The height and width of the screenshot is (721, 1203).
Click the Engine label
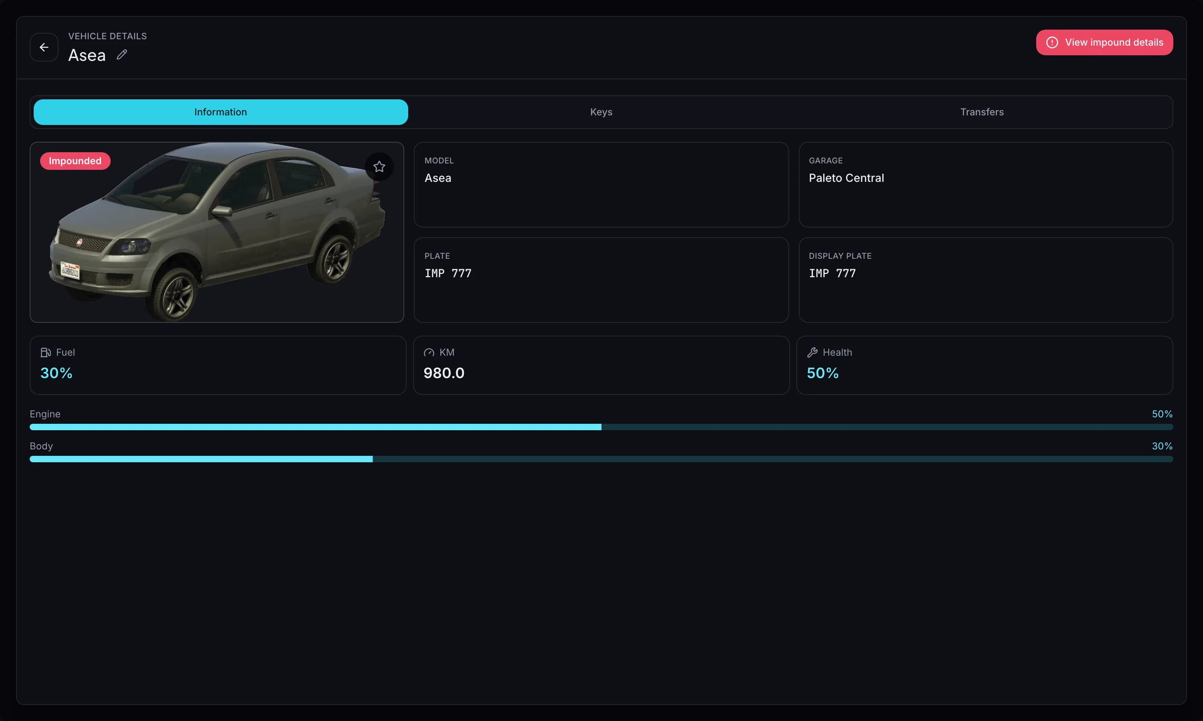[45, 414]
